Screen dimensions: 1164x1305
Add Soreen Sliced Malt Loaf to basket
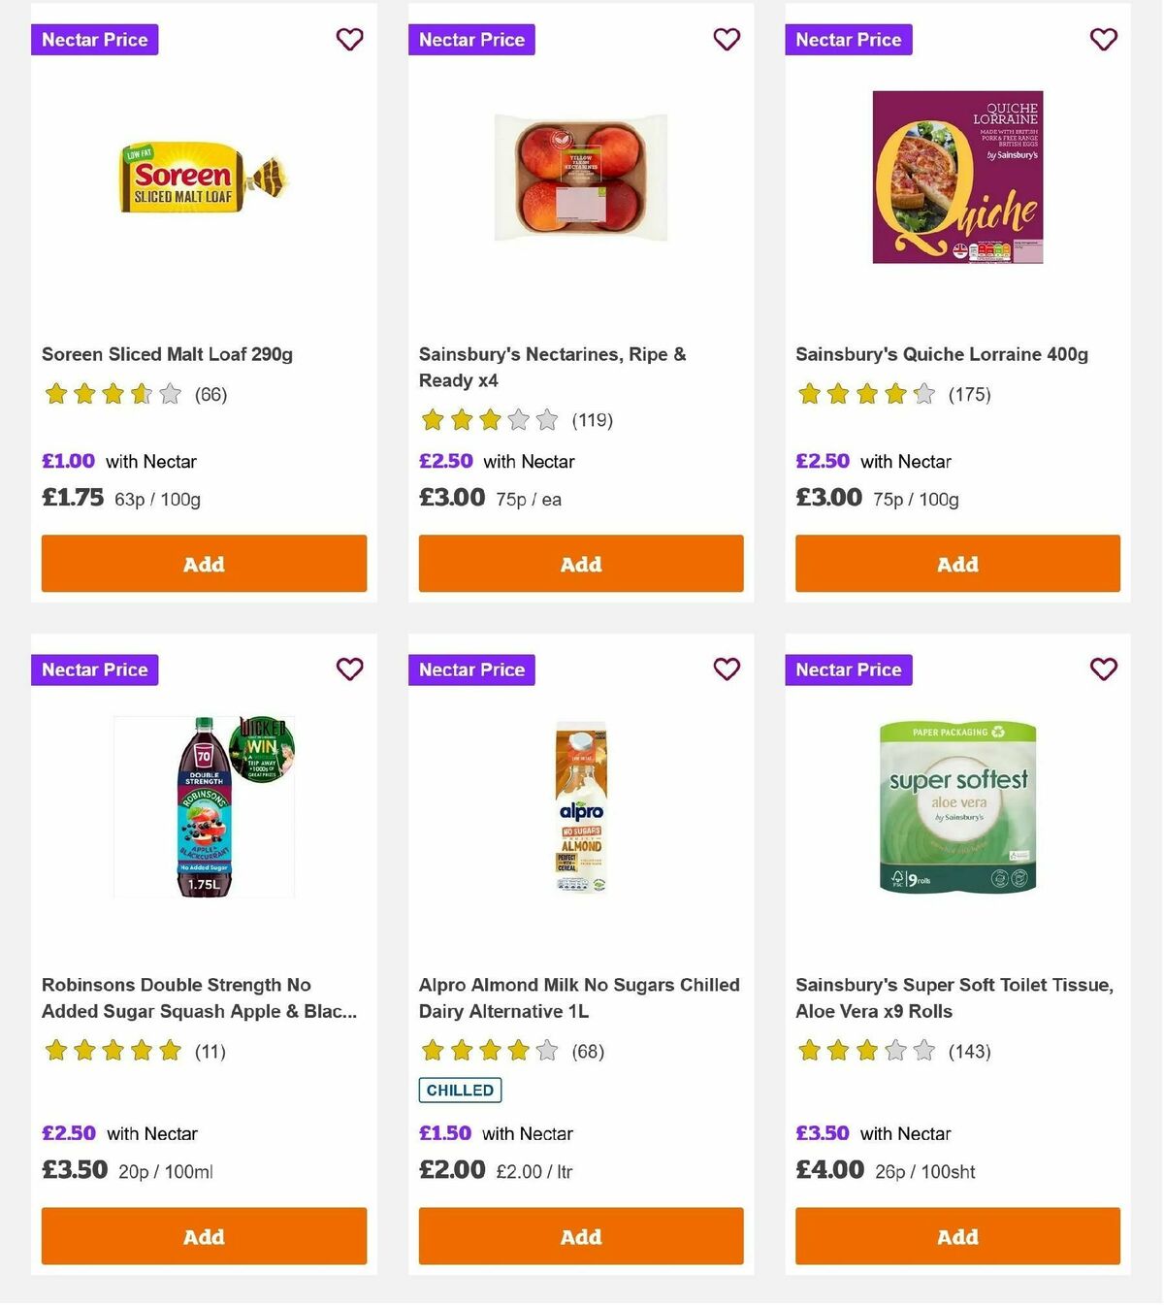203,563
